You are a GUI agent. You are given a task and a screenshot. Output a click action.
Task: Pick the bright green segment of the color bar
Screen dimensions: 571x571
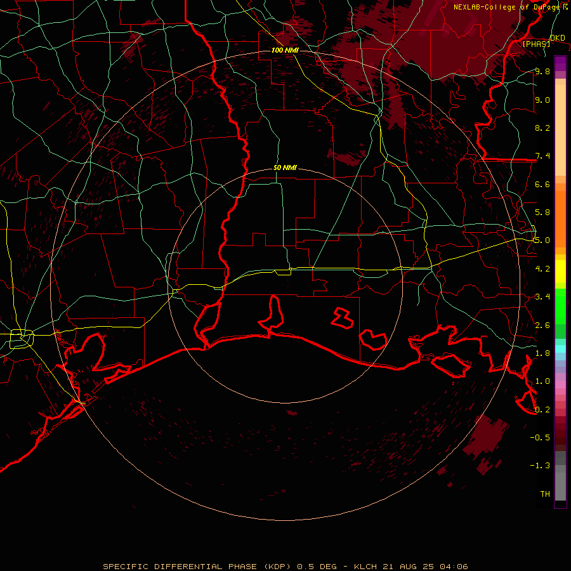pyautogui.click(x=560, y=306)
